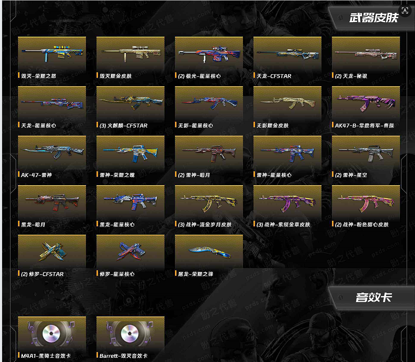This screenshot has height=362, width=415.
Task: Open the M4A1-黑骑士音效卡 disc icon
Action: pyautogui.click(x=52, y=334)
